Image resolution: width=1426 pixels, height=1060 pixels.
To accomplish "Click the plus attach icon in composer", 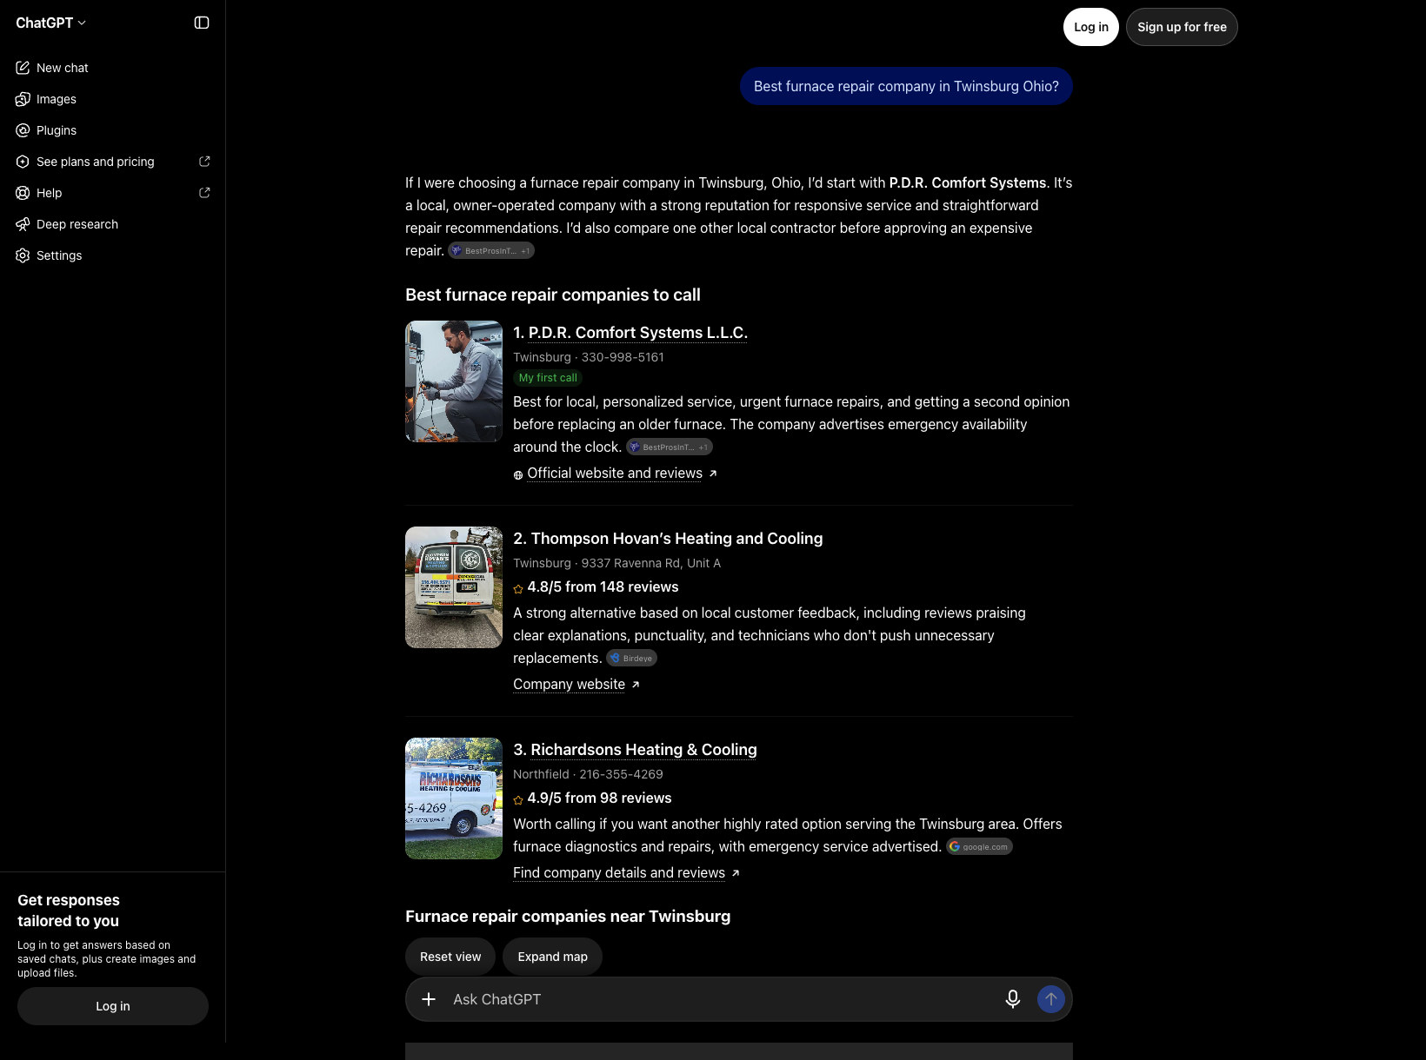I will point(429,999).
